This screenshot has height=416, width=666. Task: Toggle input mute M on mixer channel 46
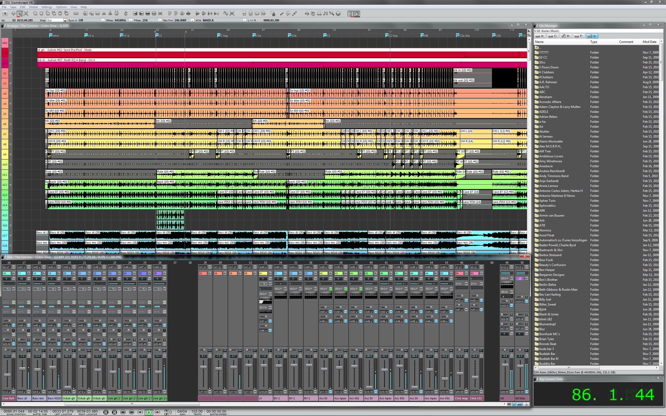pos(466,267)
